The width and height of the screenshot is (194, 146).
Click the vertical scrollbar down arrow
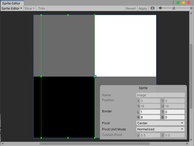coord(191,140)
